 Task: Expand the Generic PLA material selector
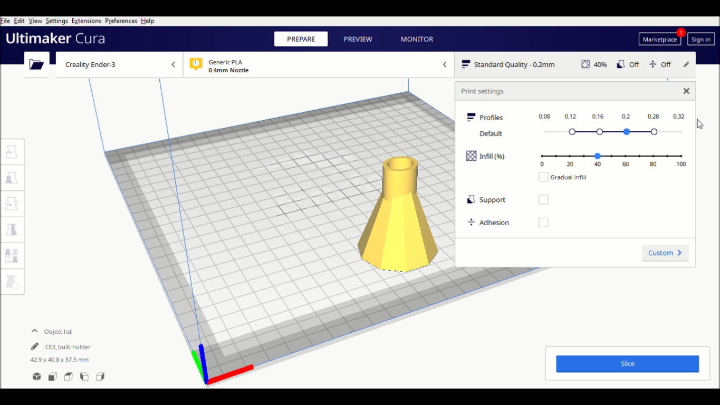point(319,64)
